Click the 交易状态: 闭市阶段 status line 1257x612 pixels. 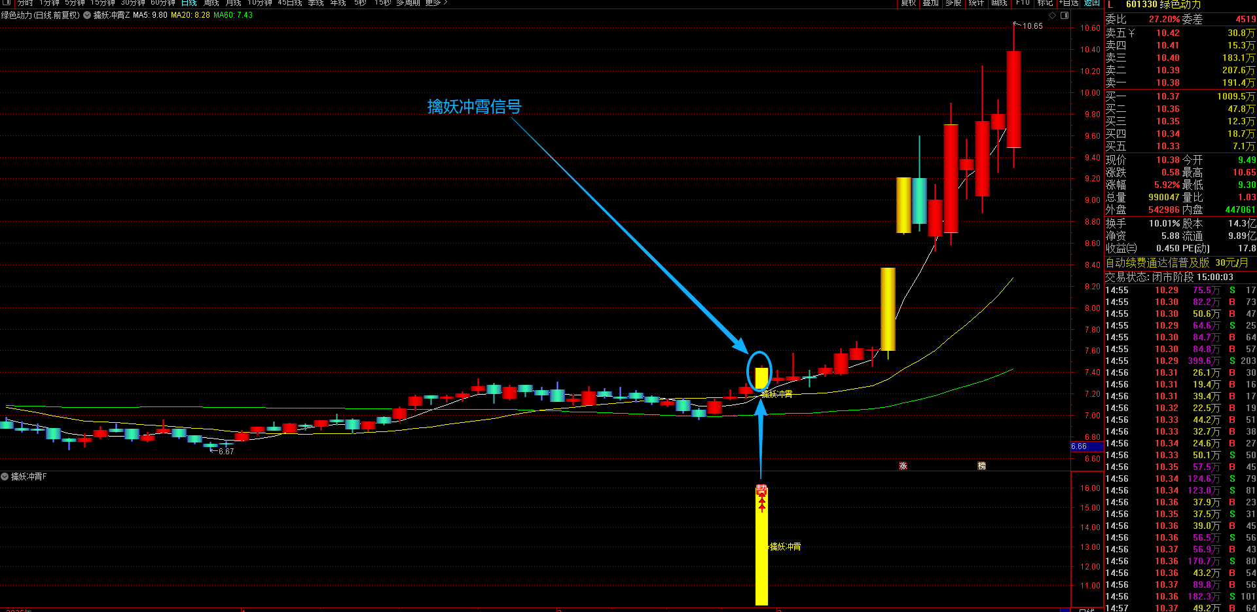tap(1169, 277)
